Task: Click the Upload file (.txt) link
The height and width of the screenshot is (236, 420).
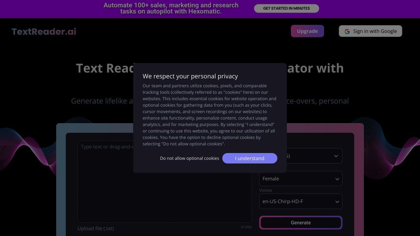Action: [96, 228]
